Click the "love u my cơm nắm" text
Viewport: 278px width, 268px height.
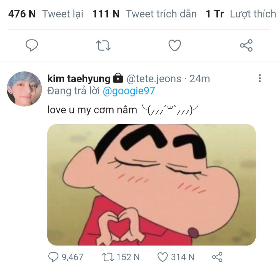pos(92,110)
